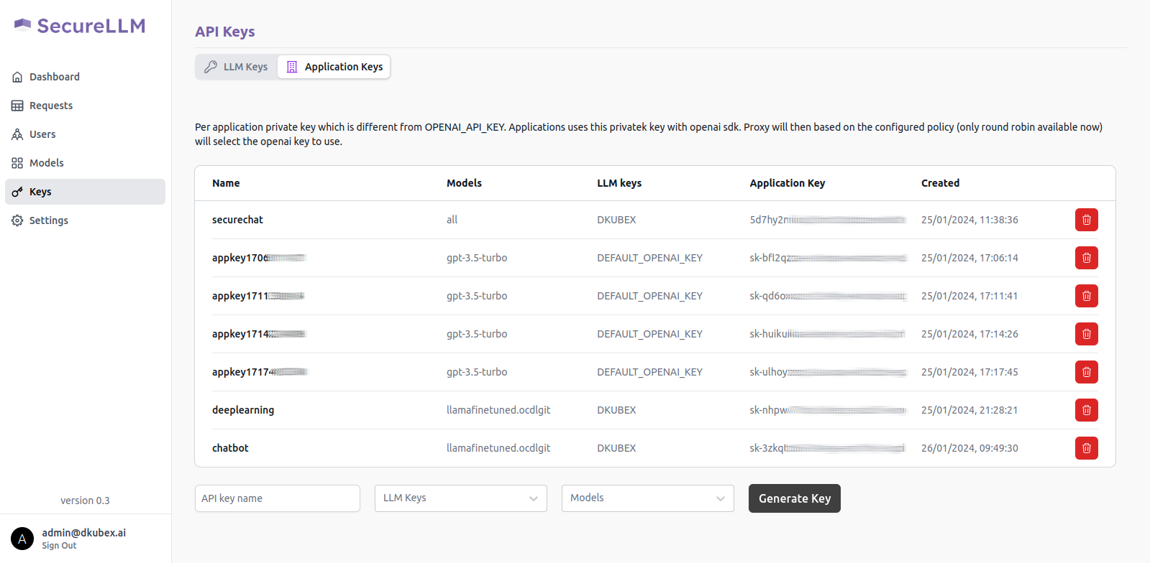Switch to the LLM Keys tab

click(237, 67)
